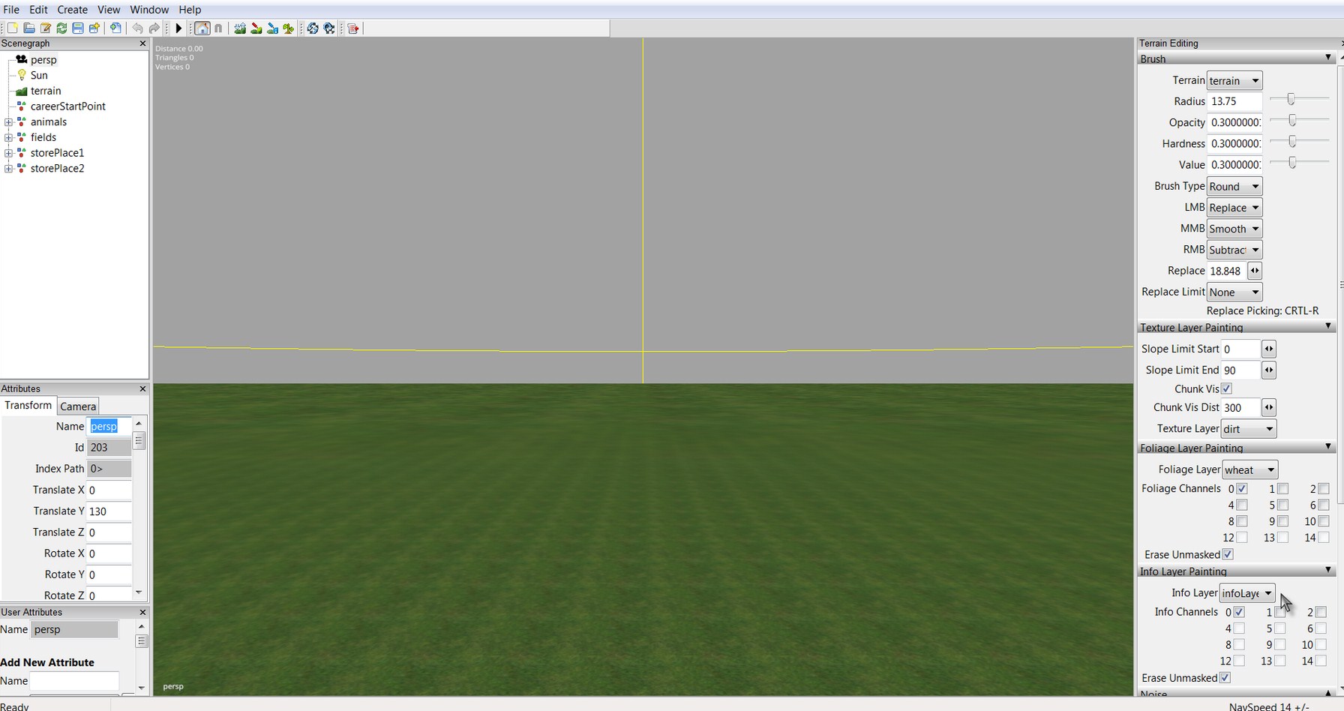1344x711 pixels.
Task: Click the Translate Y input field
Action: [109, 511]
